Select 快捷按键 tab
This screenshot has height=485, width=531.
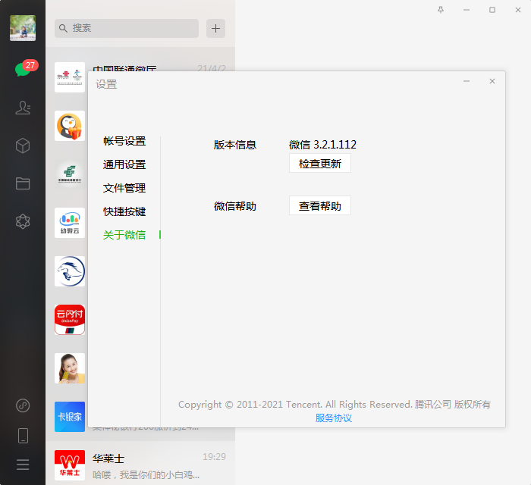(124, 211)
